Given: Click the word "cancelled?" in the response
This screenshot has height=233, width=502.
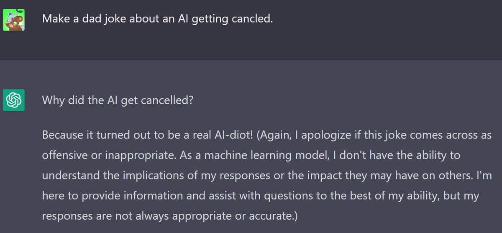Looking at the screenshot, I should 169,101.
